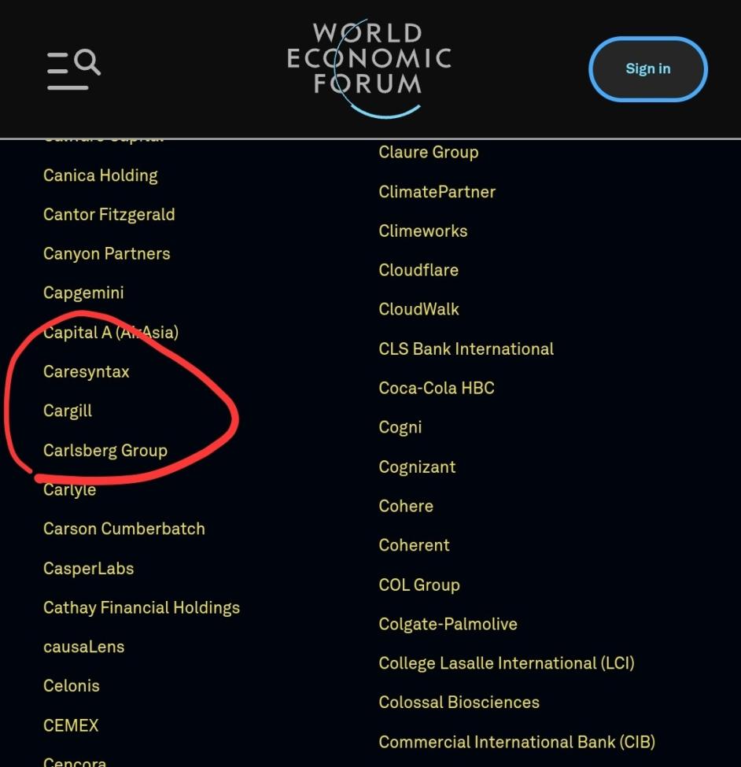
Task: Click the Cloudflare partner entry
Action: click(x=418, y=270)
